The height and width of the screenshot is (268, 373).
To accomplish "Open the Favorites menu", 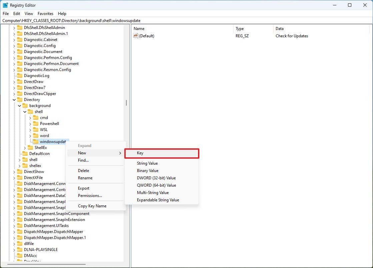I will click(x=45, y=14).
